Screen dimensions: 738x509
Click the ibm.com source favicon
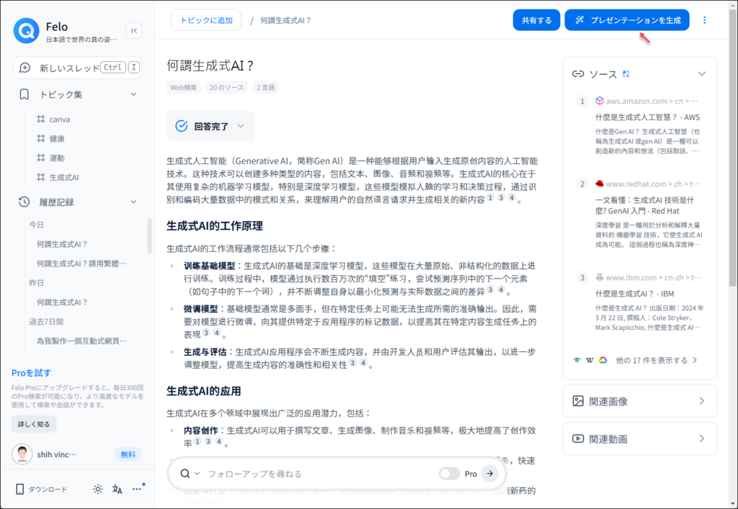pos(599,277)
